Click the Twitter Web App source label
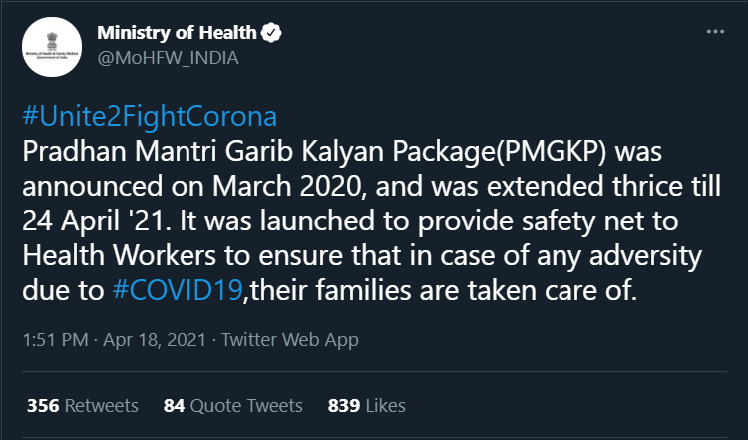The image size is (748, 440). 290,339
